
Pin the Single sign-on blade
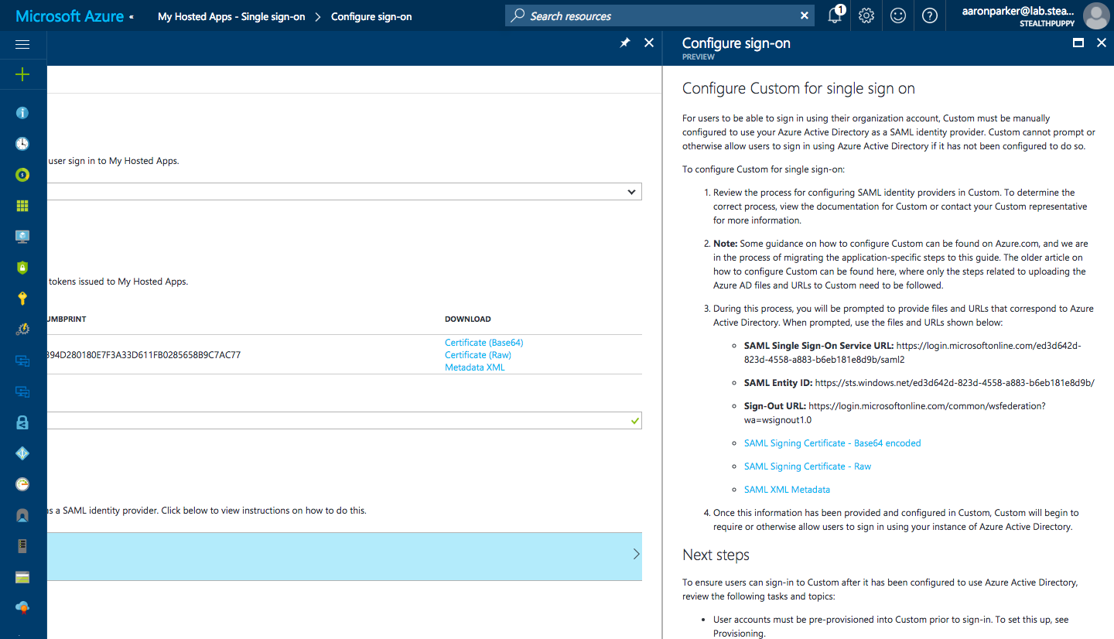[x=625, y=43]
